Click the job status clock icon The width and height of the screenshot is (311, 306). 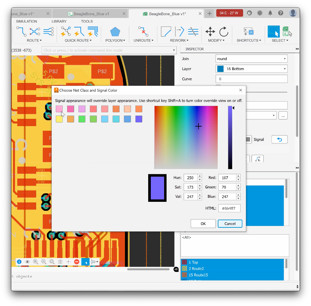coord(259,13)
